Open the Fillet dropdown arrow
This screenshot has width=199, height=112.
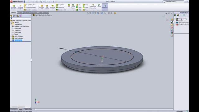pyautogui.click(x=69, y=10)
